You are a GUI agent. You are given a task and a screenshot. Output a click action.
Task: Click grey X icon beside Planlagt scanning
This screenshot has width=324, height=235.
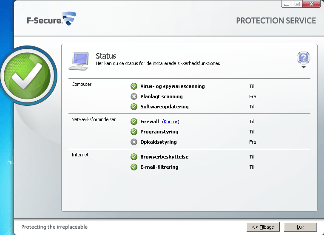coord(134,96)
